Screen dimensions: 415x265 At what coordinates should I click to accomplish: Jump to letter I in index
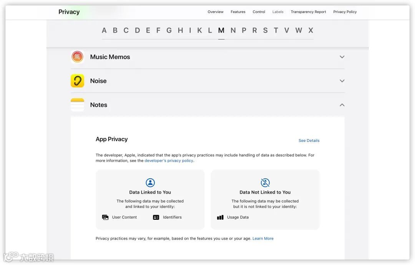190,30
